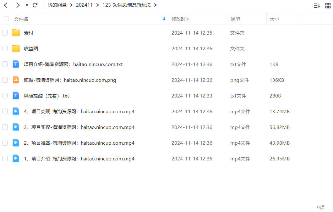Toggle the select-all checkbox in header
The image size is (333, 212).
click(6, 19)
